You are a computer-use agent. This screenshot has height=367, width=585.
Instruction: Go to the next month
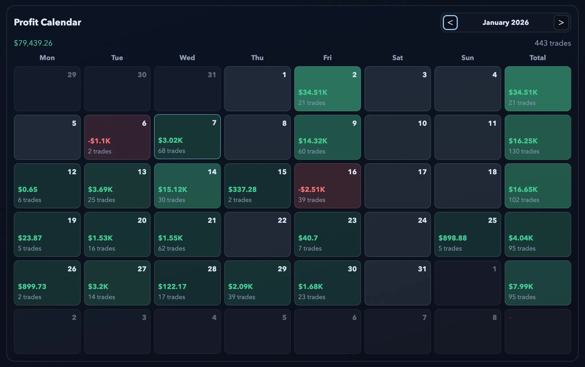[561, 23]
